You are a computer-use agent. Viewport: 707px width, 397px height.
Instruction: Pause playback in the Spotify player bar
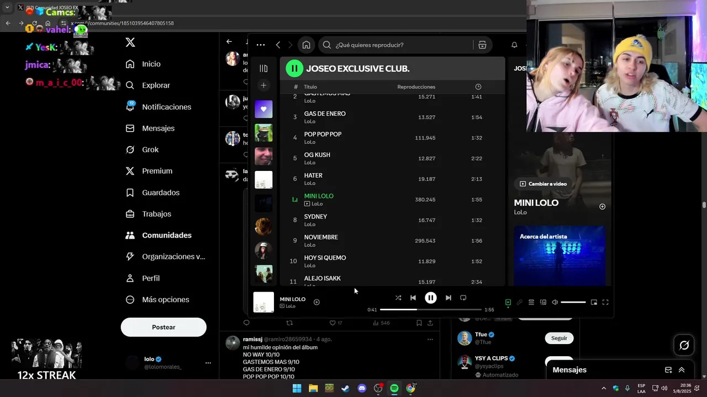[431, 298]
